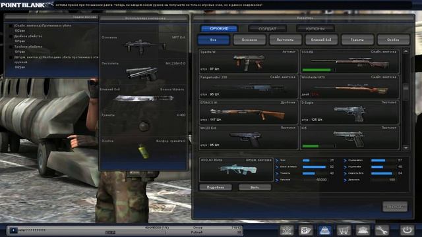The image size is (422, 237).
Task: Click the inventory scrollbar down arrow
Action: (406, 147)
